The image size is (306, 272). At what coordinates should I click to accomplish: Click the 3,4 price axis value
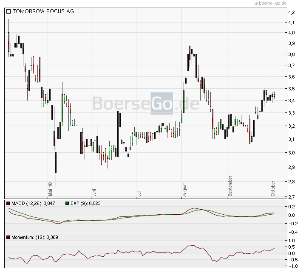point(292,101)
